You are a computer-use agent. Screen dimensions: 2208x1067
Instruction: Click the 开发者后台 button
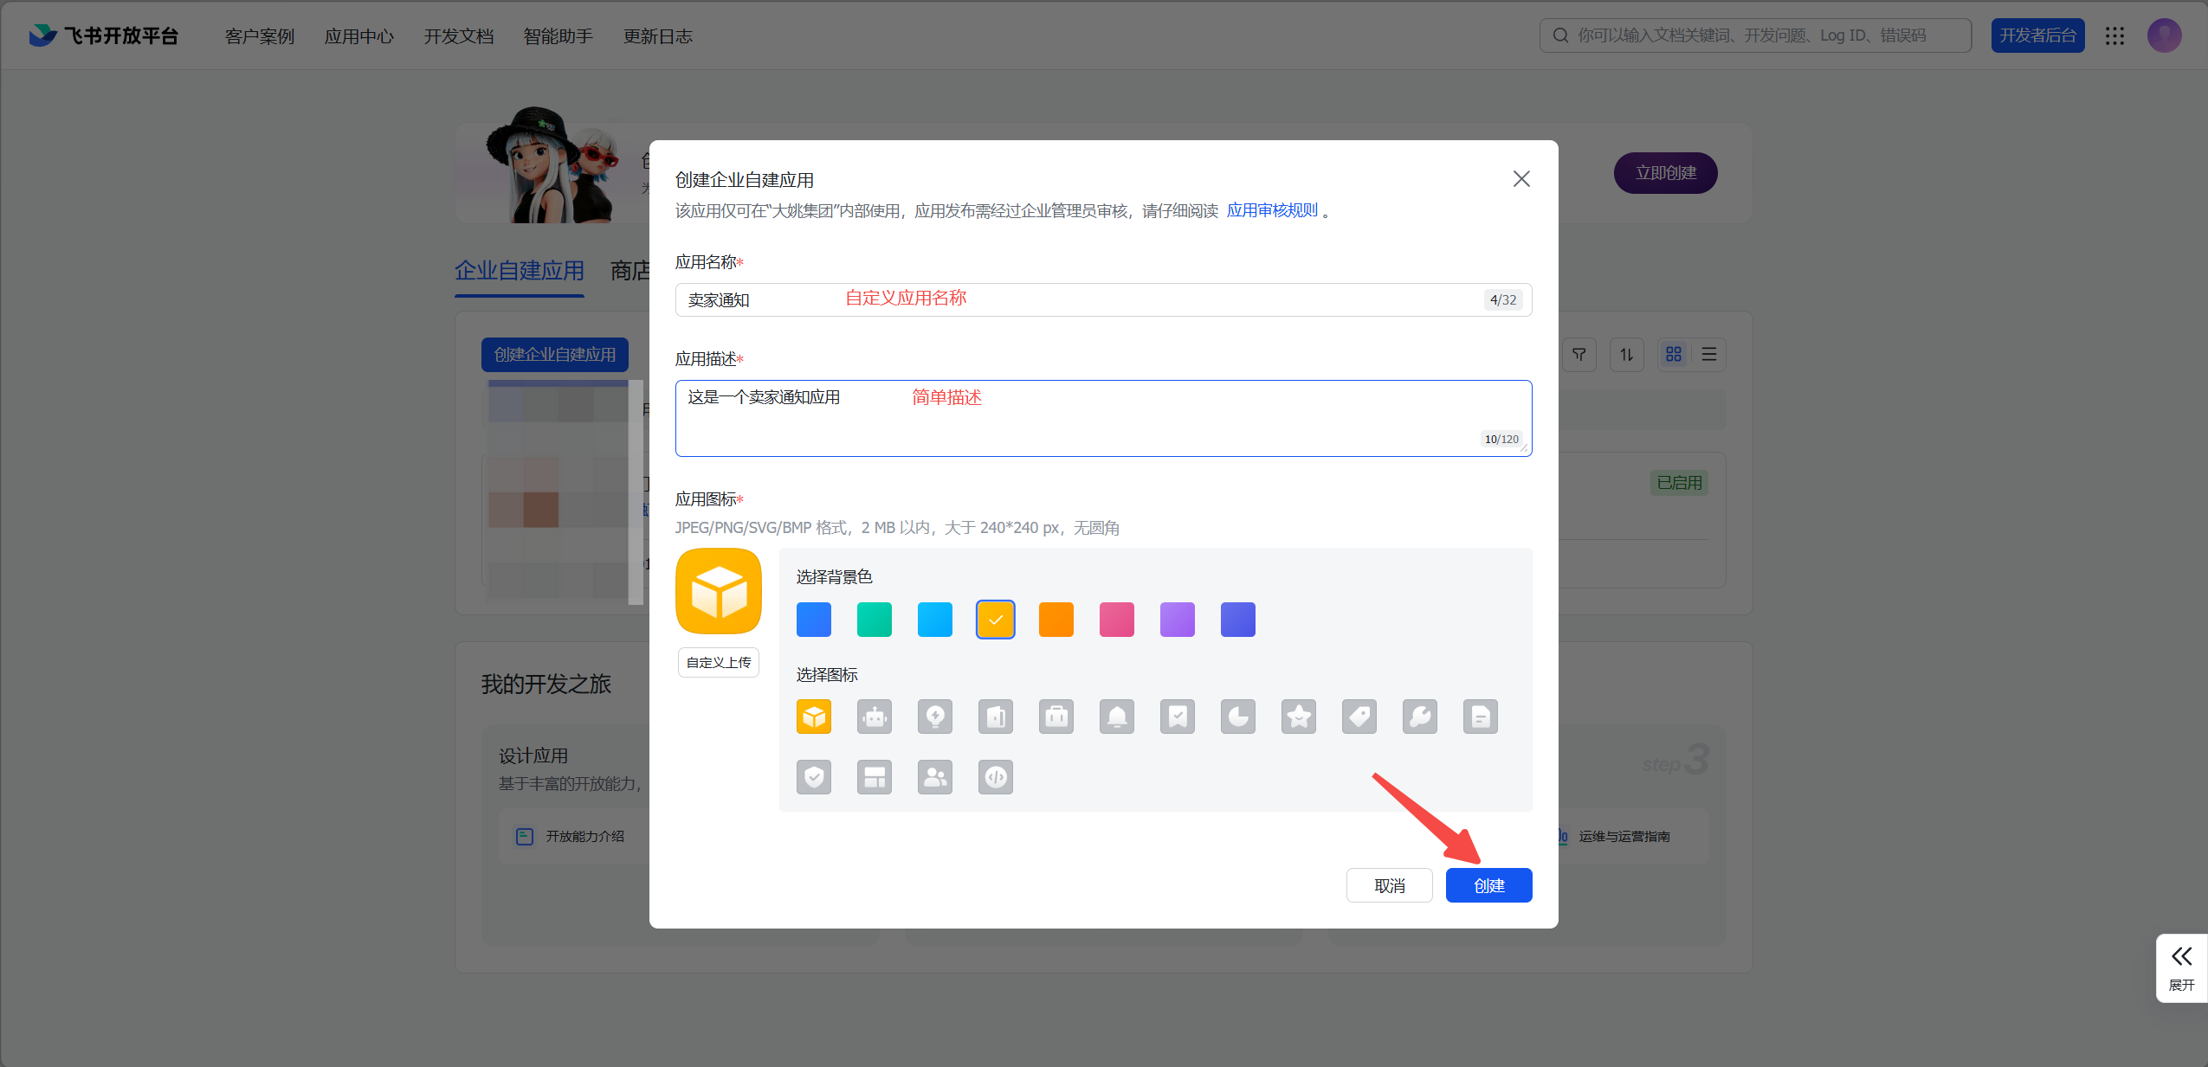click(x=2038, y=35)
